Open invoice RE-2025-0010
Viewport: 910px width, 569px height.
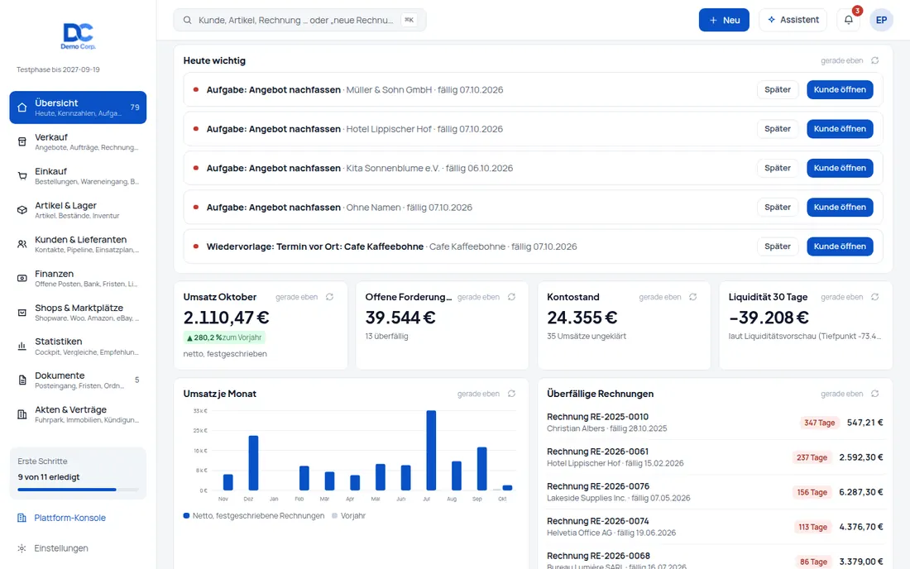[715, 423]
